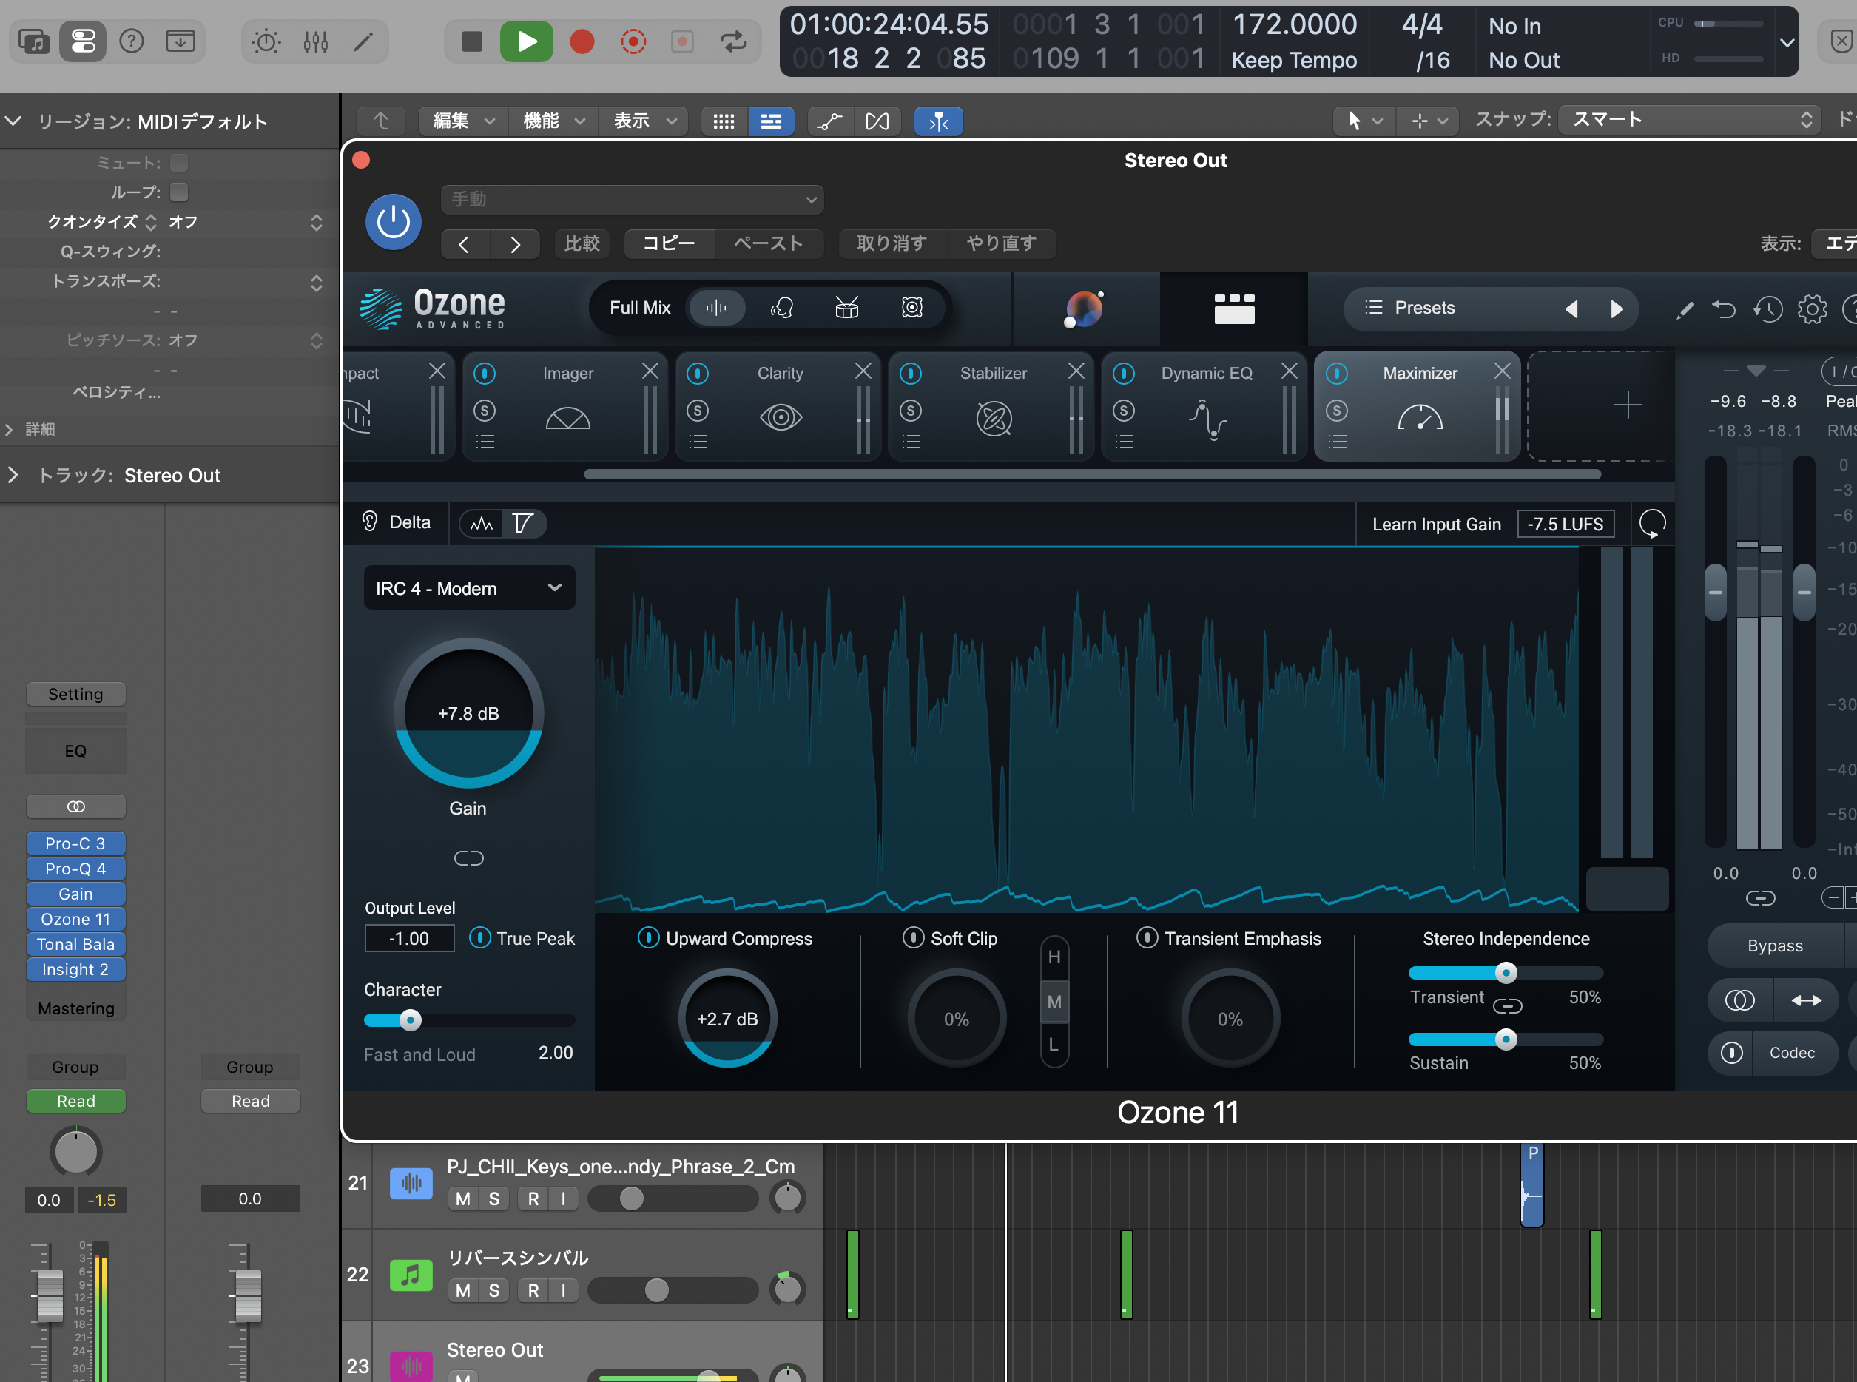
Task: Click the ペースト button
Action: pos(769,243)
